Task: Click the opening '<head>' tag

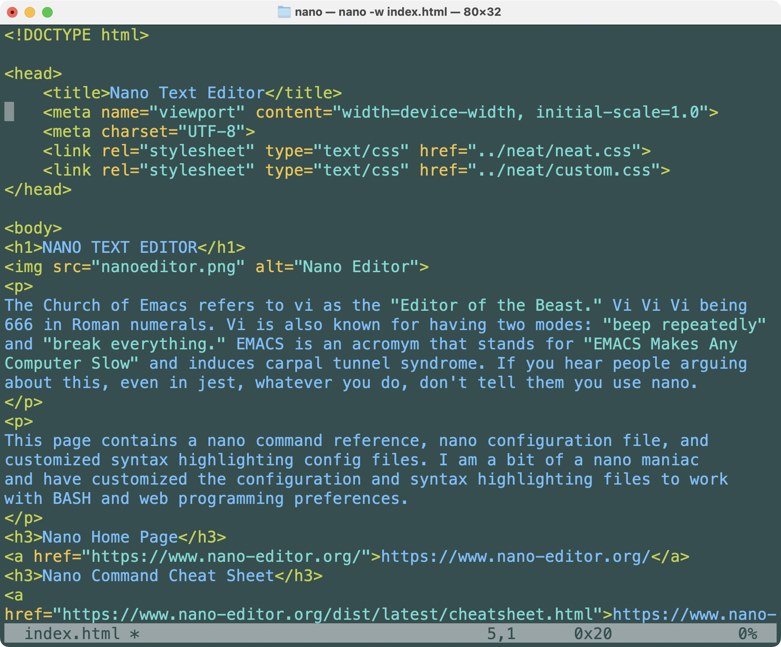Action: click(x=33, y=74)
